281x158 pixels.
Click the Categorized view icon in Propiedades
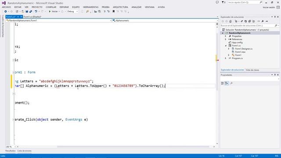point(223,83)
